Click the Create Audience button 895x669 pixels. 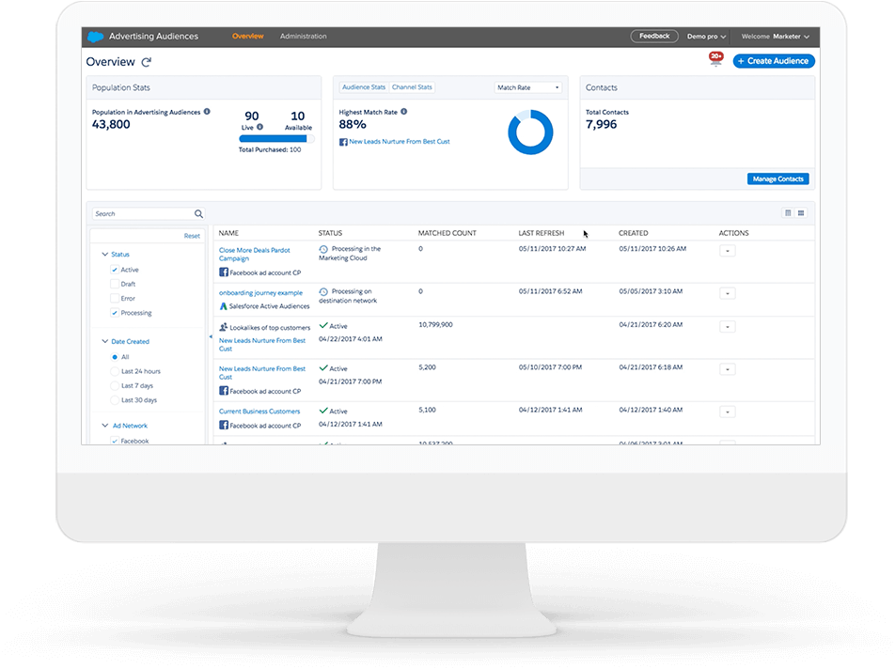tap(774, 61)
